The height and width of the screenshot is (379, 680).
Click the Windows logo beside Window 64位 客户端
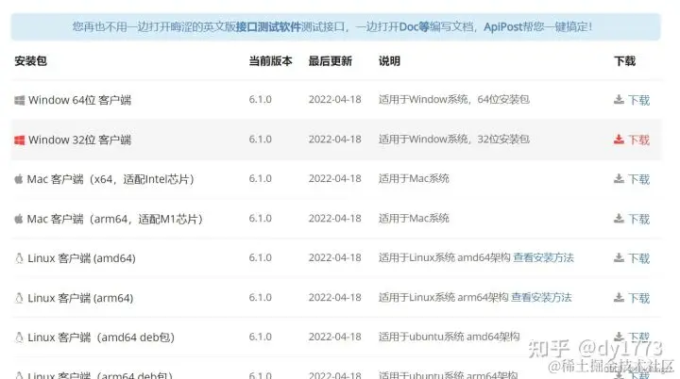click(20, 101)
